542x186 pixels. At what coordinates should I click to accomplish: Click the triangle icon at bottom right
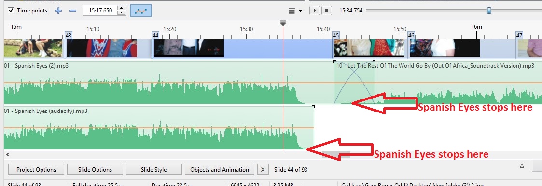pyautogui.click(x=522, y=166)
